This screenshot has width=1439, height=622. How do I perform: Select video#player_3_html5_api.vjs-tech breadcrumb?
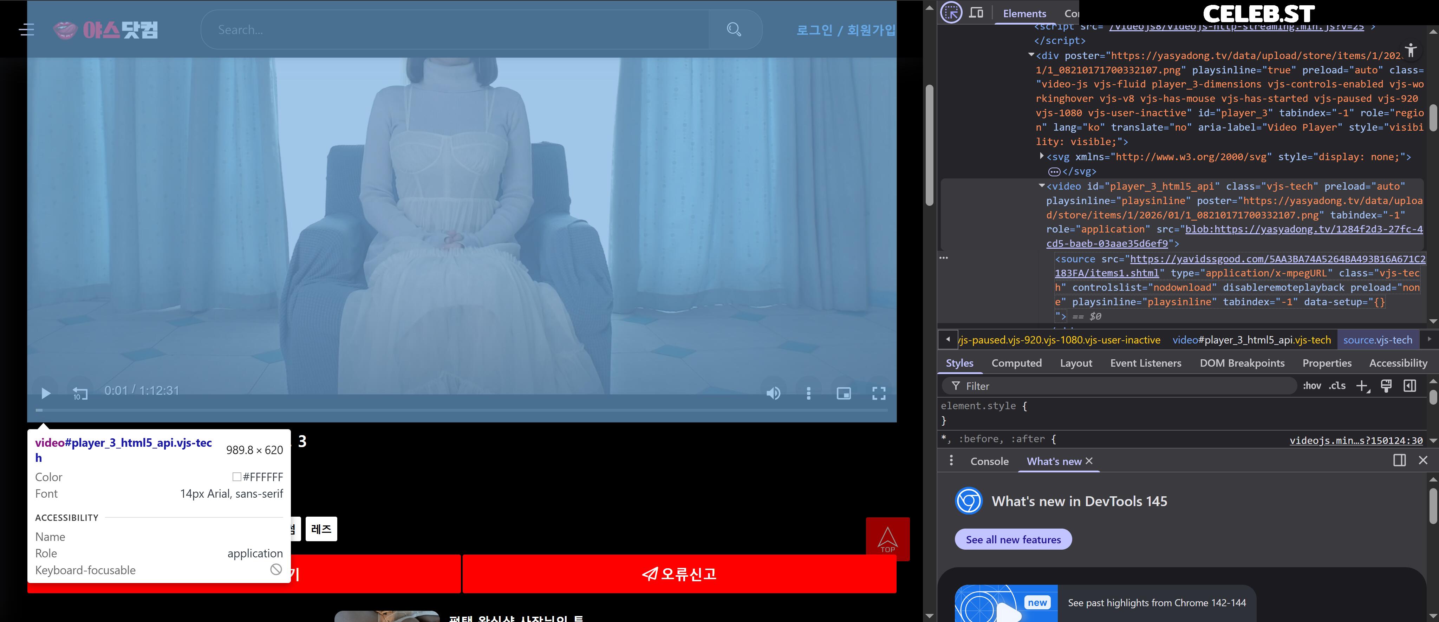tap(1251, 340)
